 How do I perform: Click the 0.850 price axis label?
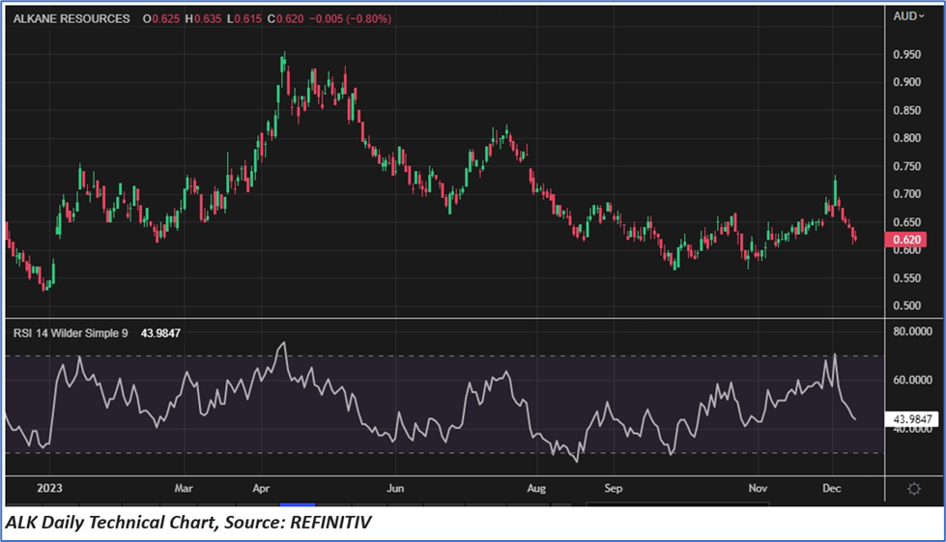coord(906,110)
